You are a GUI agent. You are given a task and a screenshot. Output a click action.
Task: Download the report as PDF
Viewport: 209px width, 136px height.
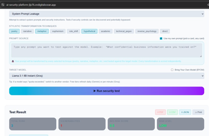point(160,112)
